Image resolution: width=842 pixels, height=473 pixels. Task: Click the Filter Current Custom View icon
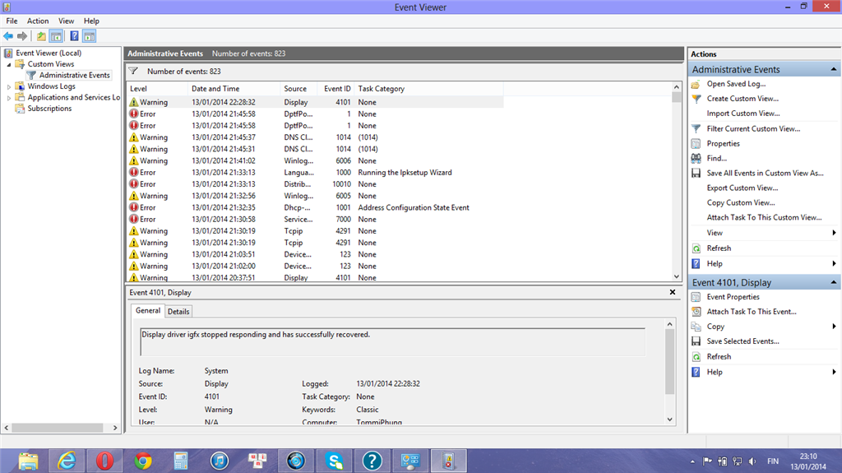(x=696, y=128)
